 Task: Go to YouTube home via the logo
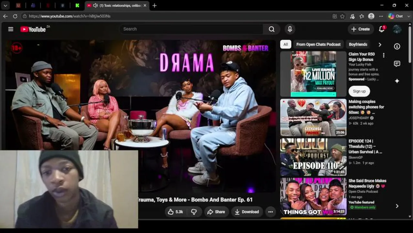(33, 29)
